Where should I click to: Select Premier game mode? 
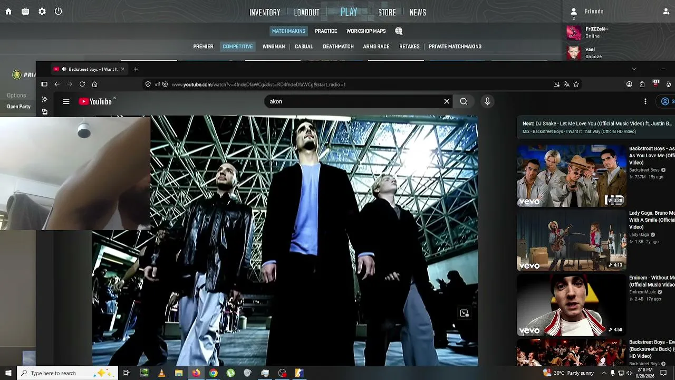[x=203, y=46]
